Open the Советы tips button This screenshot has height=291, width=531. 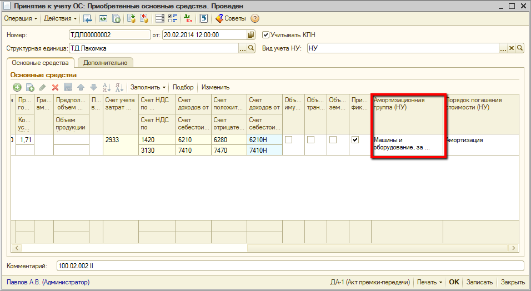(231, 18)
